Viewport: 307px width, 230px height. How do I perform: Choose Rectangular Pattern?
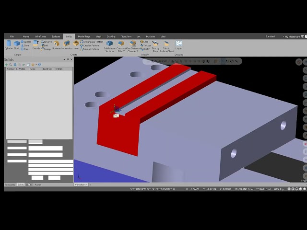92,42
